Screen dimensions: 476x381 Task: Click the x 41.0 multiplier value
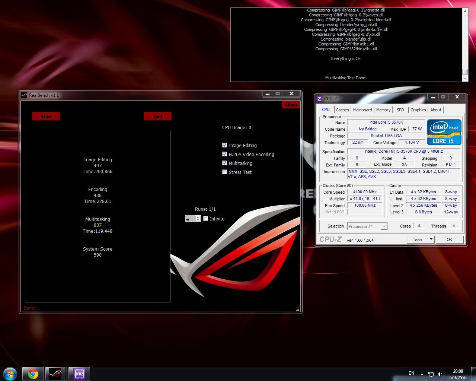365,199
